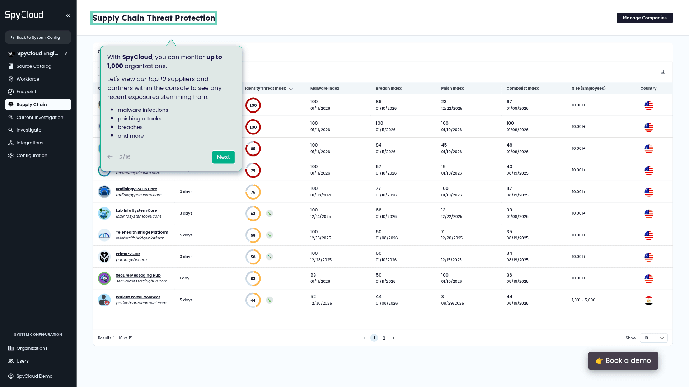
Task: Click Egypt flag for Patient Portal Connect
Action: 648,300
